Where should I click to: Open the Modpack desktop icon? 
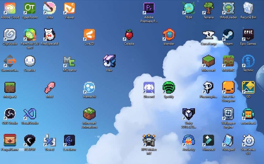coord(10,88)
